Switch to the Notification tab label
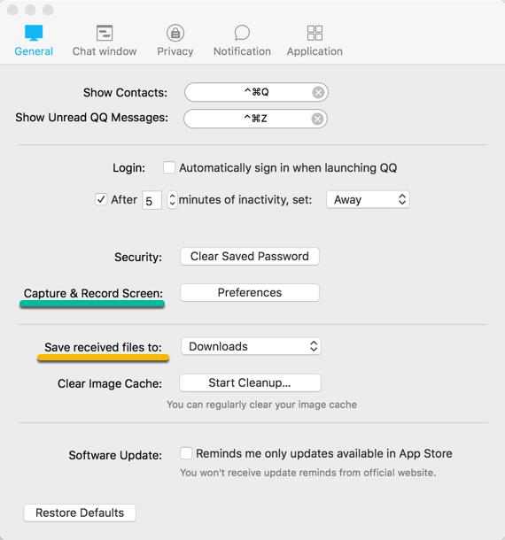The width and height of the screenshot is (505, 540). coord(242,51)
